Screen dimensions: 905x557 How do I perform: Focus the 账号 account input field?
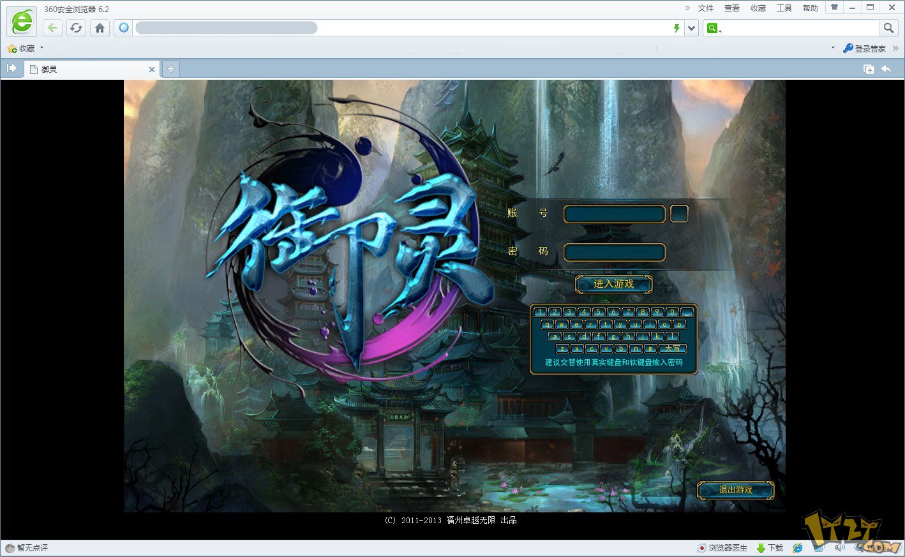click(615, 214)
